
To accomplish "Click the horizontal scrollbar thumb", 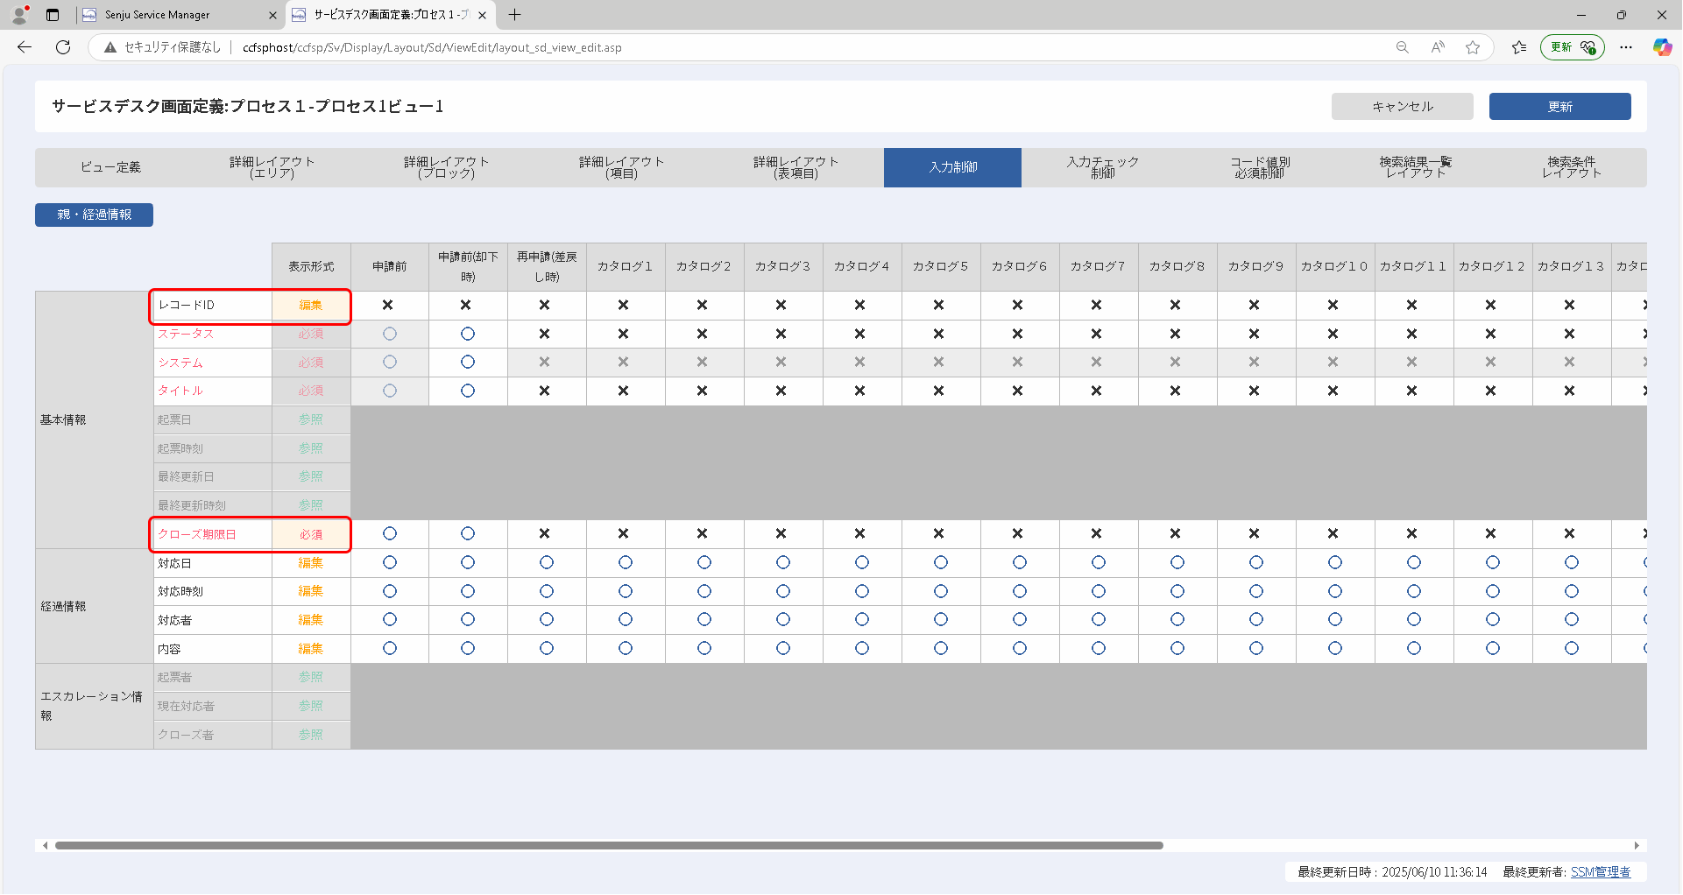I will [609, 846].
